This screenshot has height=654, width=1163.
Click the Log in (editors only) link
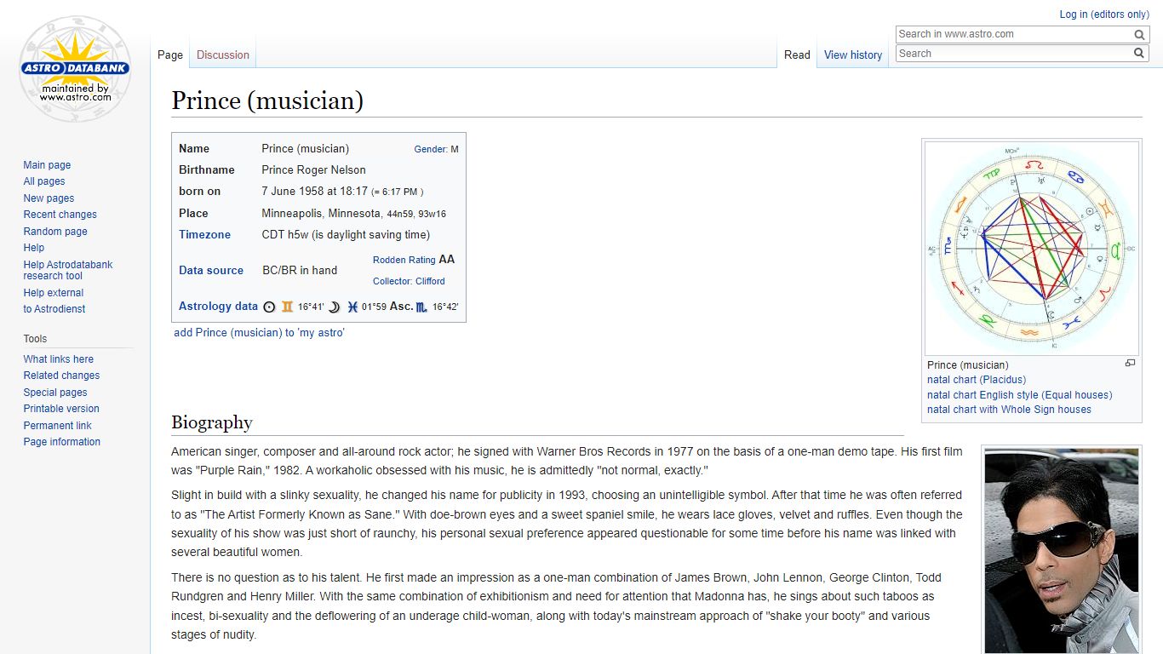[x=1104, y=14]
